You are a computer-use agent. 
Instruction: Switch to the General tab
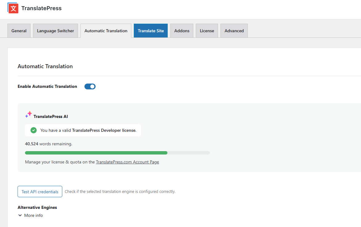click(19, 31)
